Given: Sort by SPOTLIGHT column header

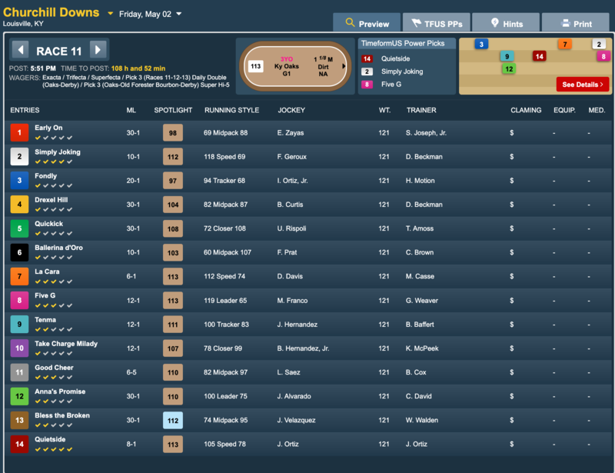Looking at the screenshot, I should (173, 110).
